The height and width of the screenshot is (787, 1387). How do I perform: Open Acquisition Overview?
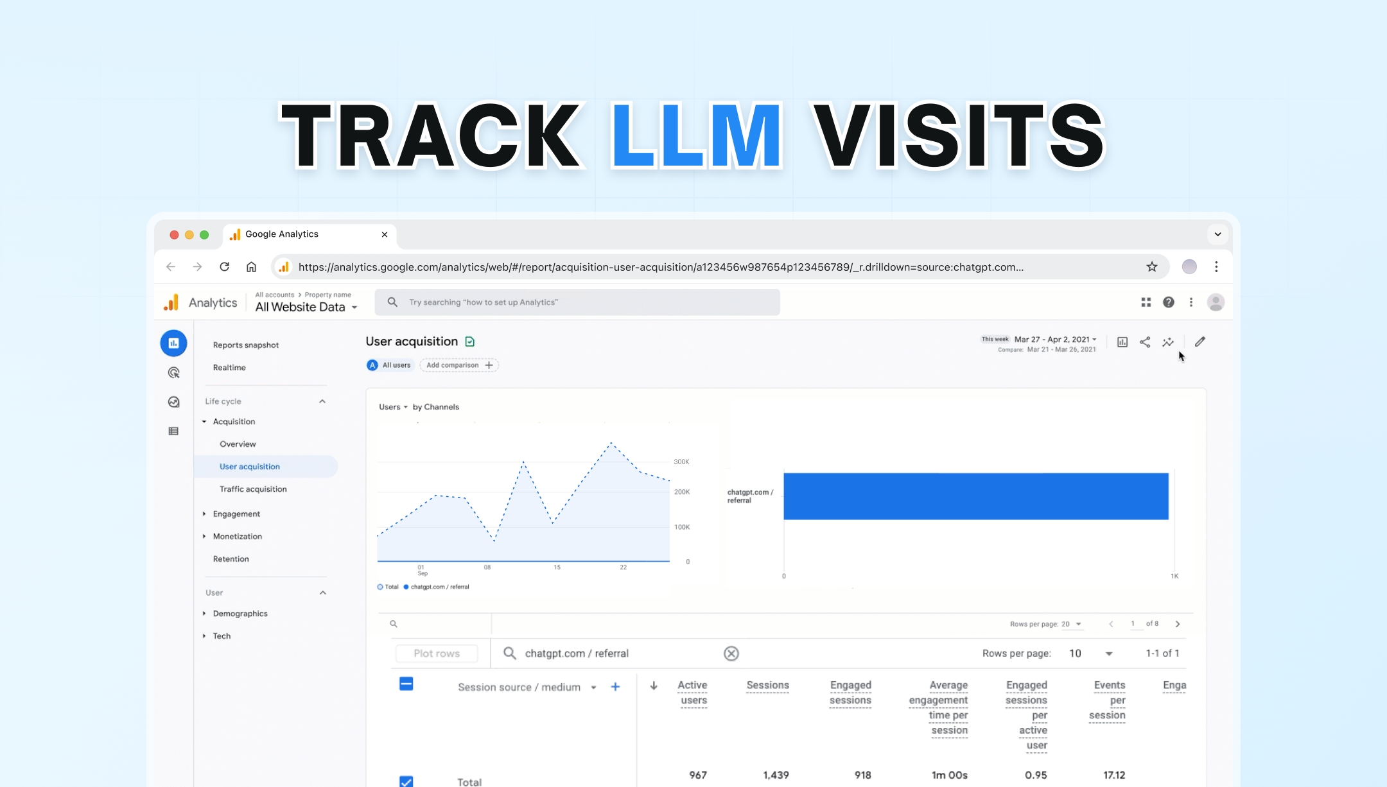(x=238, y=444)
